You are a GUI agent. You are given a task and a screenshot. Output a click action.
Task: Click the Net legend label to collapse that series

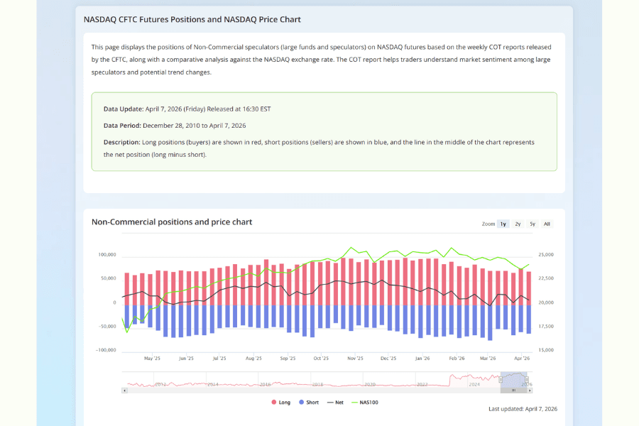coord(339,402)
